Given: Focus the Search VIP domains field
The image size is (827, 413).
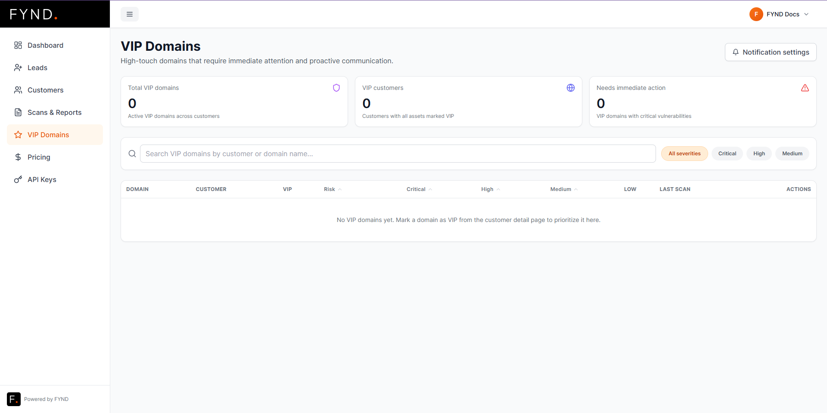Looking at the screenshot, I should point(397,154).
